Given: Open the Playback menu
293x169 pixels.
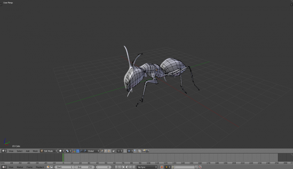Looking at the screenshot, I should point(40,167).
